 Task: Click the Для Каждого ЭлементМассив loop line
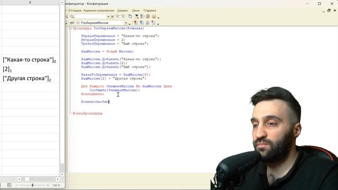[127, 87]
